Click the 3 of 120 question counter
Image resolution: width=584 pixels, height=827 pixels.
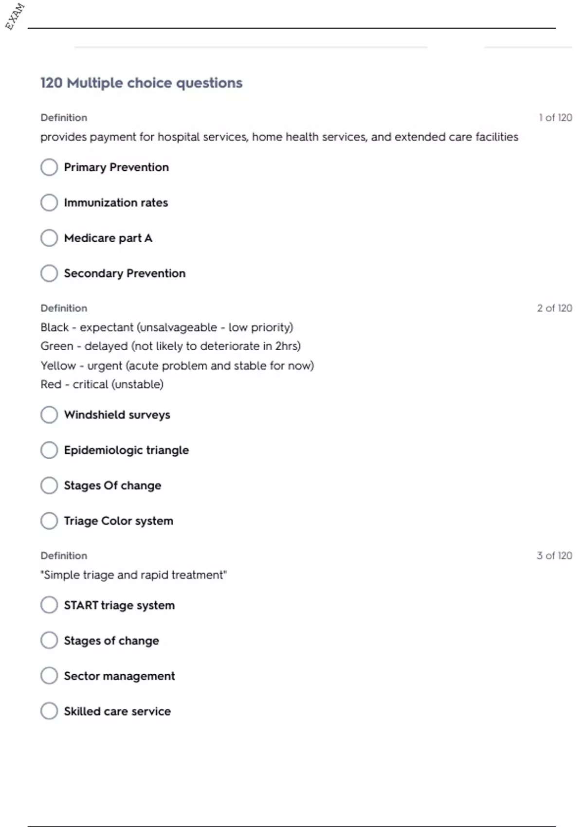554,556
